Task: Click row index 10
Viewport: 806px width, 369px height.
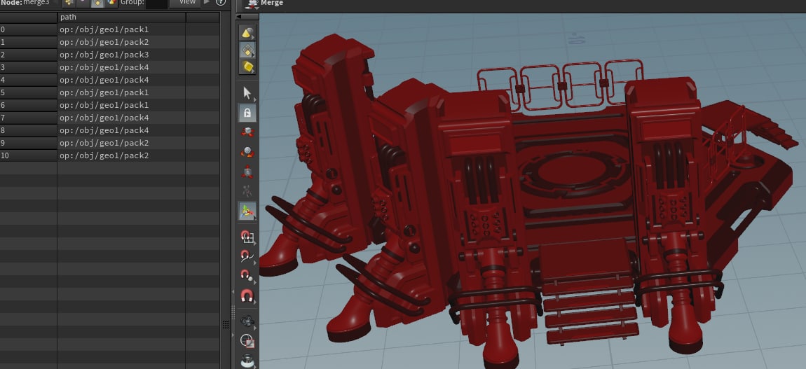Action: click(x=28, y=155)
